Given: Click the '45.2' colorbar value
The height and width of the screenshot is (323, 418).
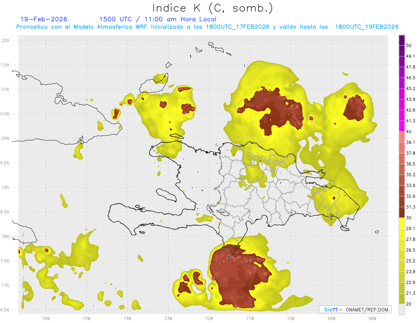Looking at the screenshot, I should [411, 89].
